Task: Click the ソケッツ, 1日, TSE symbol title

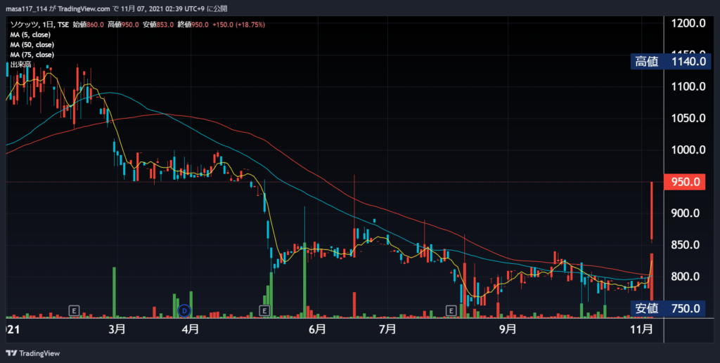Action: coord(39,25)
